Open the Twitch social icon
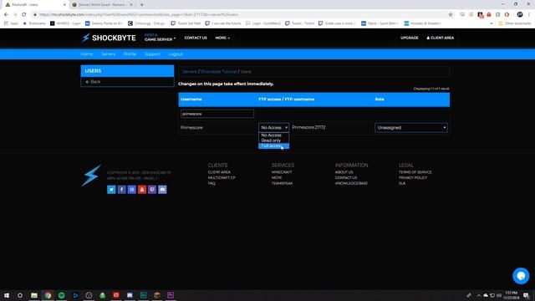This screenshot has height=301, width=535. pyautogui.click(x=152, y=190)
